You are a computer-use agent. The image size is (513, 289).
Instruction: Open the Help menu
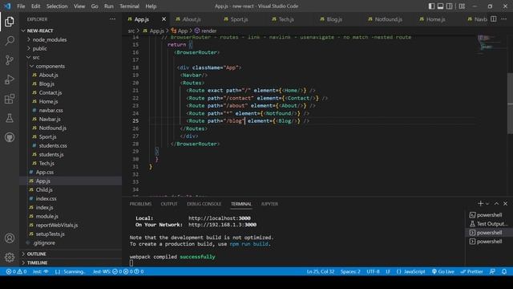click(151, 6)
